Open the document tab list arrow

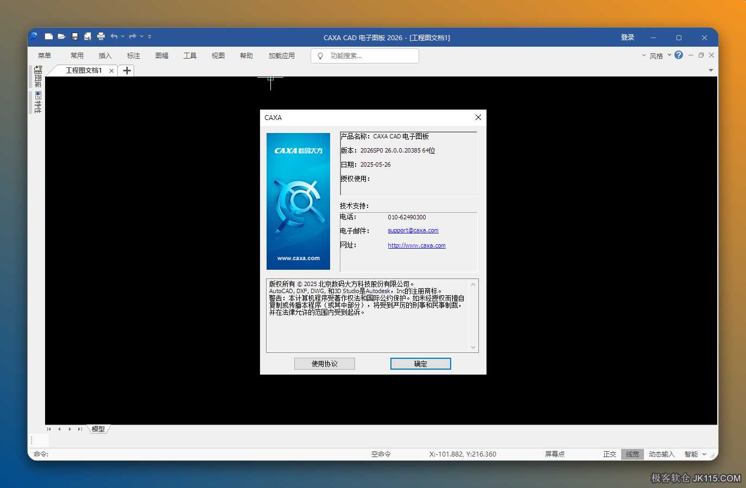711,70
